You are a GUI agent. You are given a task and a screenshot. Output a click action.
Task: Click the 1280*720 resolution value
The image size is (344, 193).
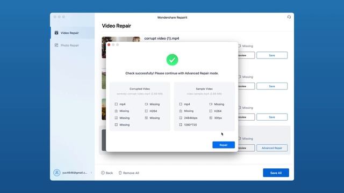pos(190,125)
